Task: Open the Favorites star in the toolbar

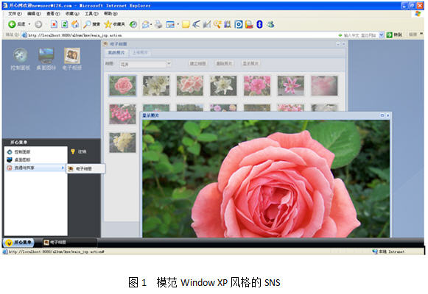Action: coord(108,24)
